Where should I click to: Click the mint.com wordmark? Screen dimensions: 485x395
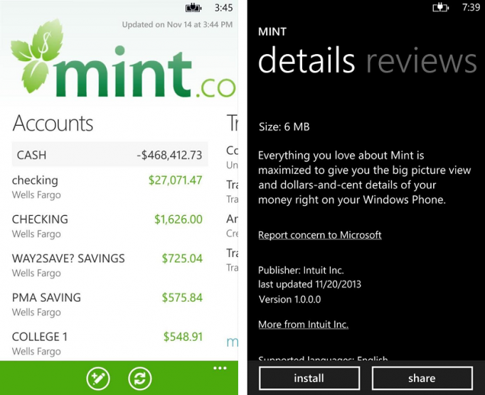[x=144, y=72]
